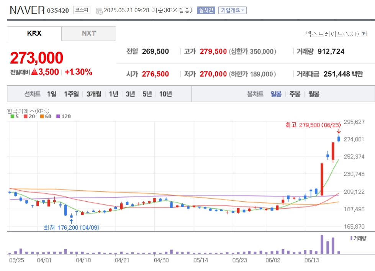Click the trading volume value 912,724
Viewport: 375px width, 271px height.
331,51
